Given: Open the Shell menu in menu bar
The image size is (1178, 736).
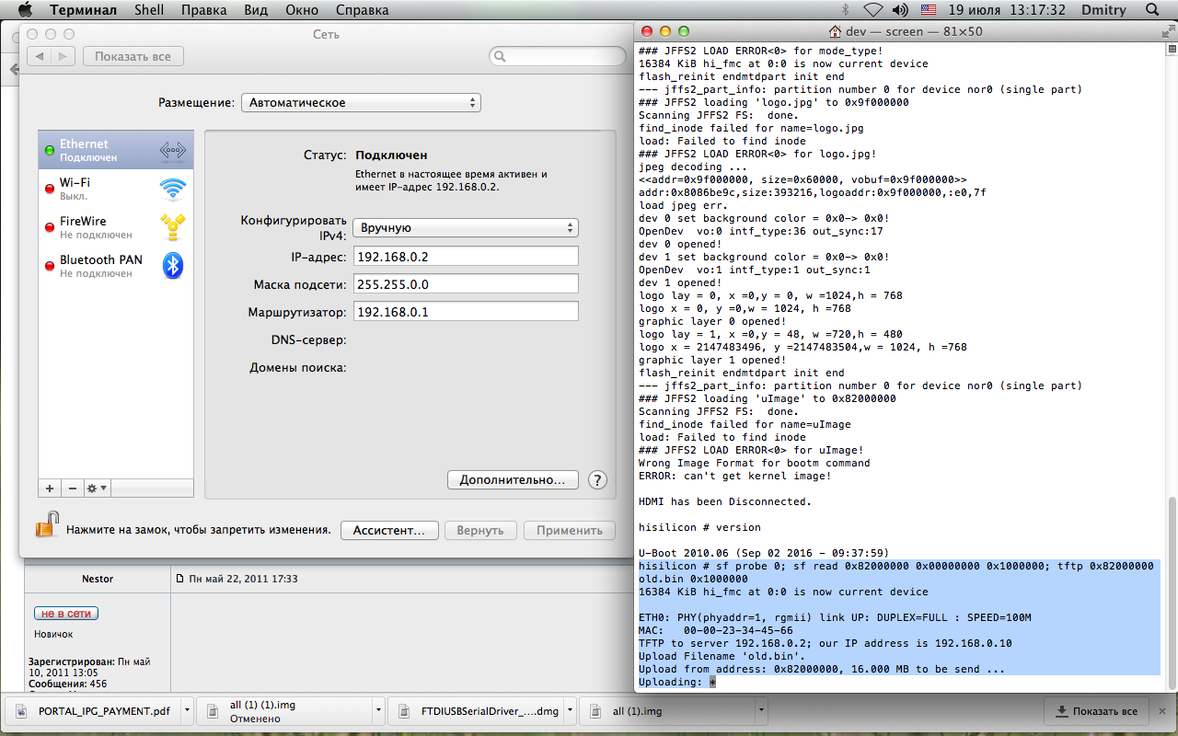Looking at the screenshot, I should pyautogui.click(x=148, y=10).
